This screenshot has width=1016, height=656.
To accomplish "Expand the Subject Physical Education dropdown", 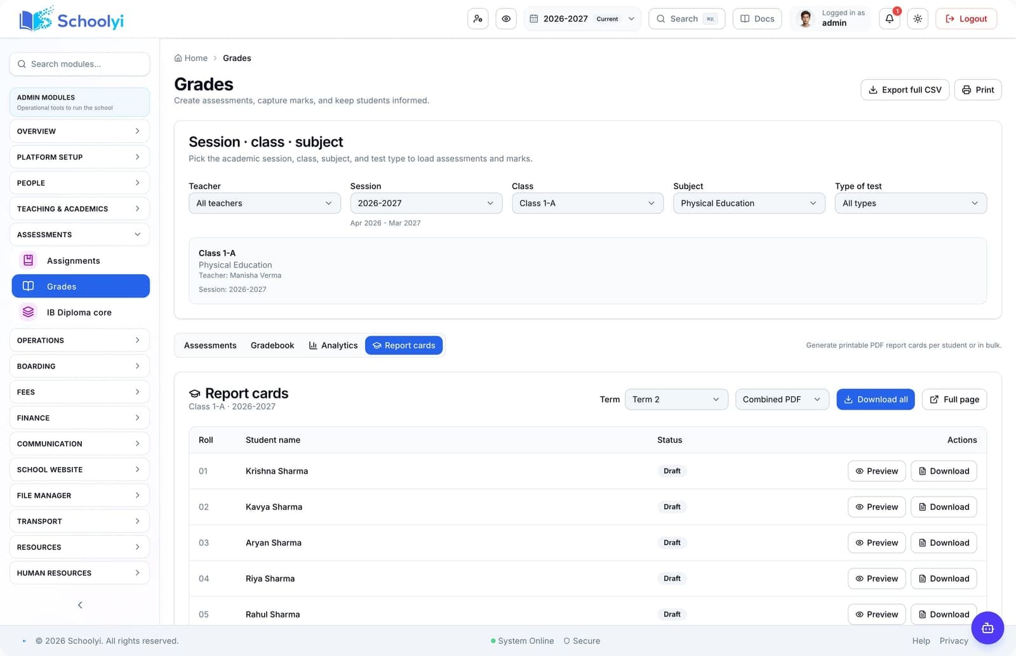I will click(749, 203).
